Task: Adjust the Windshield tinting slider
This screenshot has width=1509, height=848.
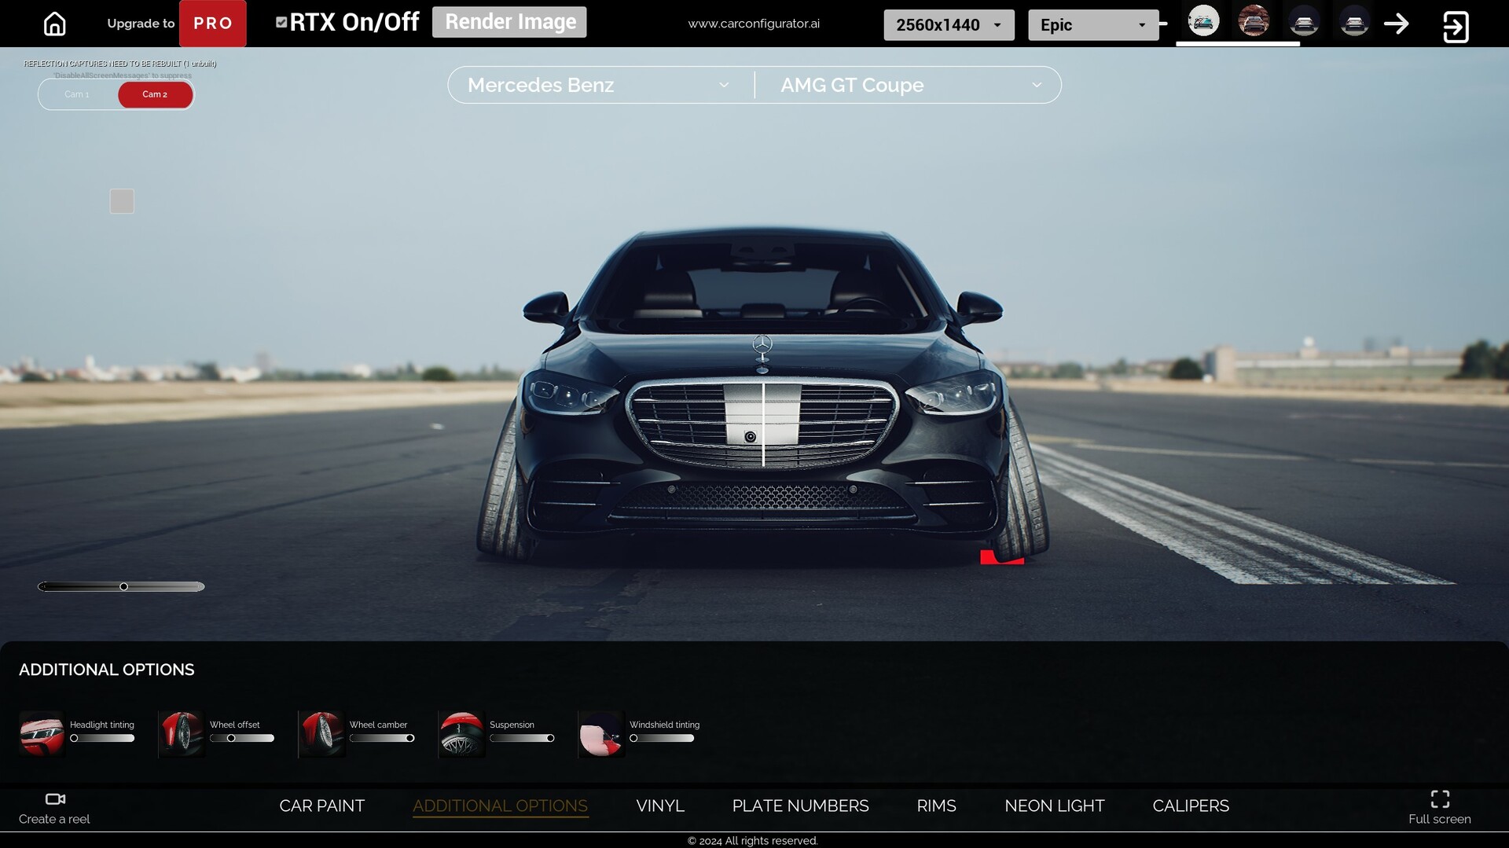Action: coord(662,738)
